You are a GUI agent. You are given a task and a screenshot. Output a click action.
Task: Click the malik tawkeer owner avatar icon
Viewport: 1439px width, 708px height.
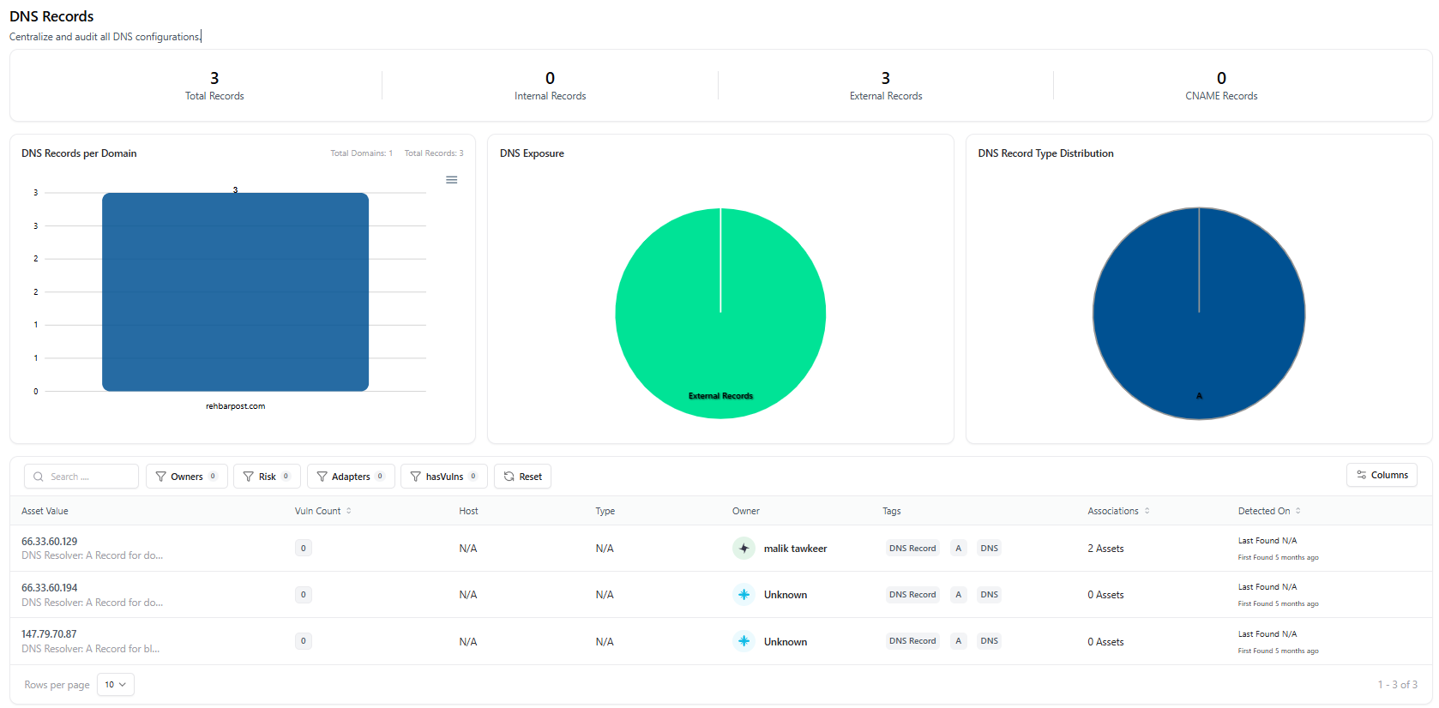click(x=744, y=549)
